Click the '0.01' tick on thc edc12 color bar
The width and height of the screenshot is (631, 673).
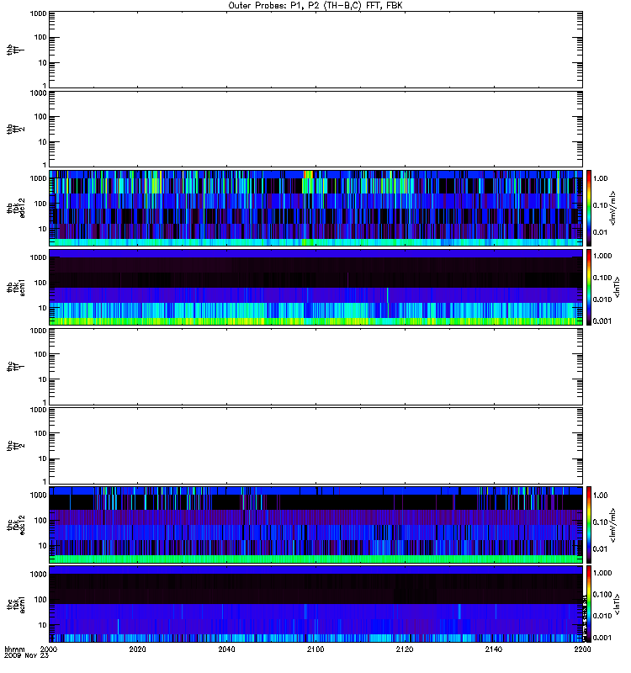pyautogui.click(x=601, y=549)
